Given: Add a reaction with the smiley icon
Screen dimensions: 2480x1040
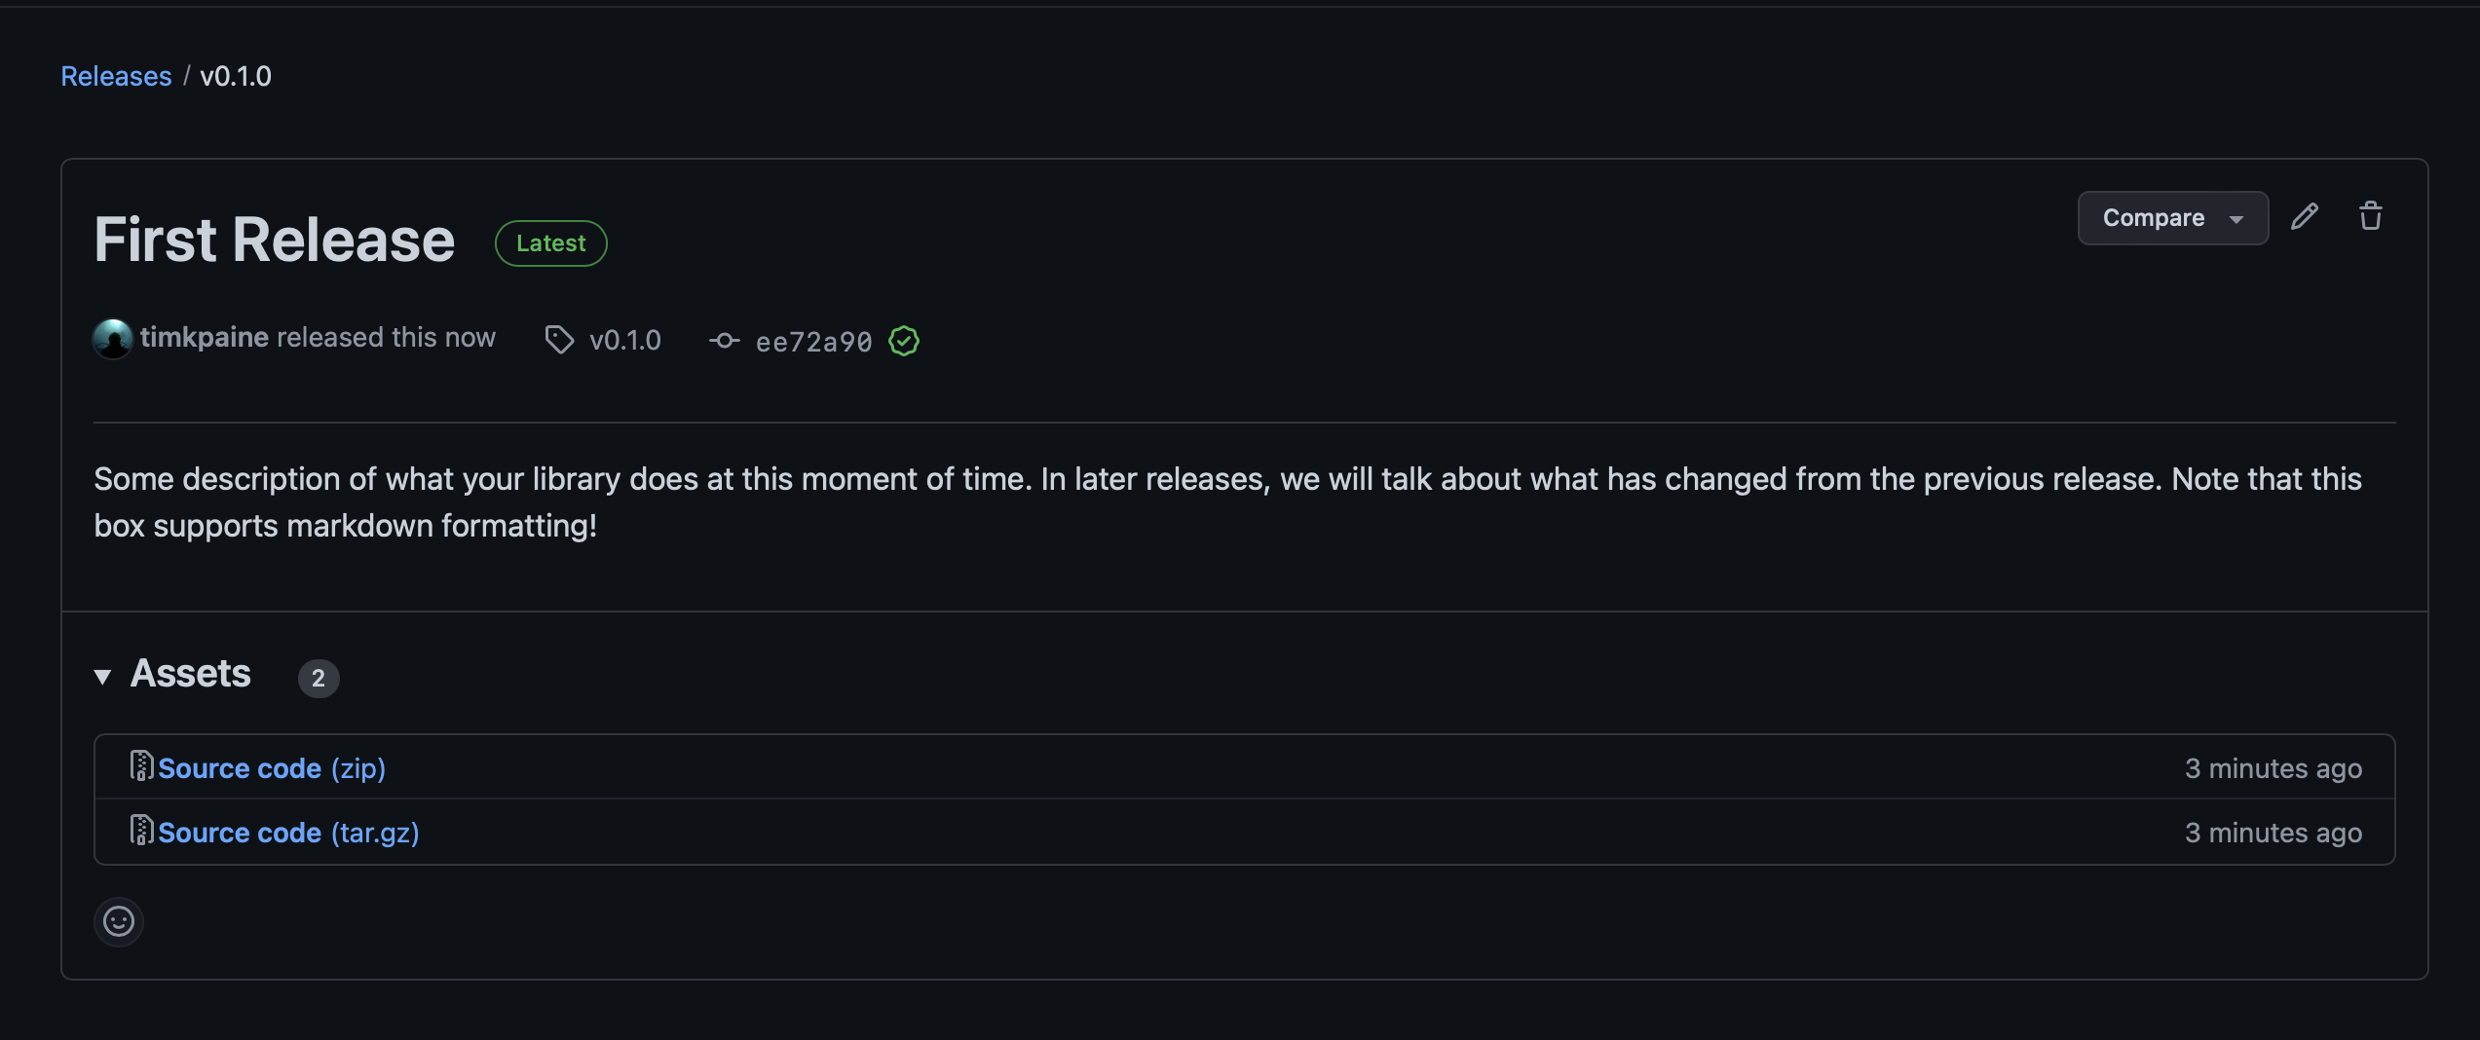Looking at the screenshot, I should [119, 921].
